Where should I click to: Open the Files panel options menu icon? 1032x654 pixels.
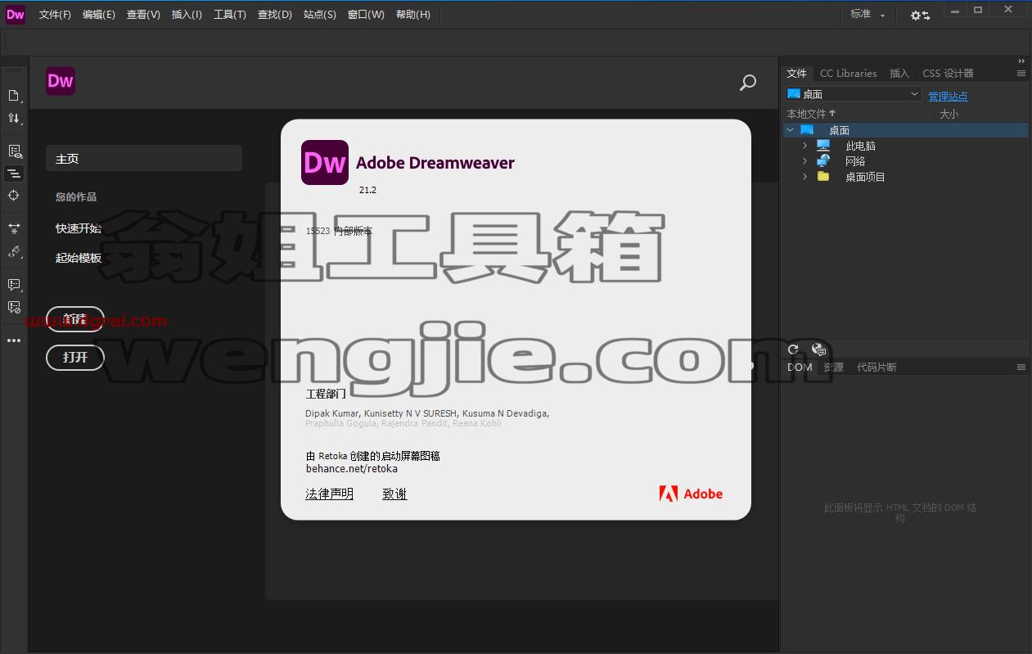(x=1021, y=74)
